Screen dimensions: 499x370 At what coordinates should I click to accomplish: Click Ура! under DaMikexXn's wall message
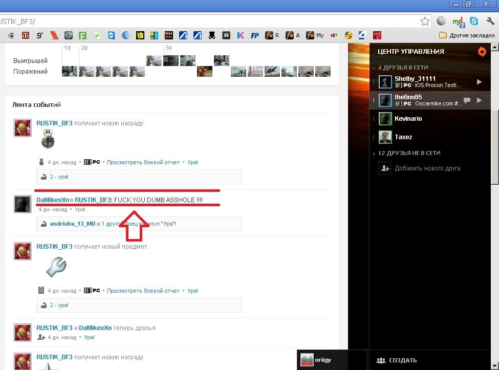click(80, 209)
